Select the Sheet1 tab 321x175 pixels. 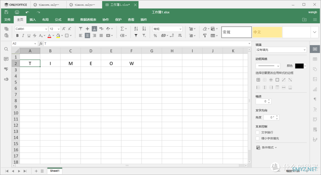tap(55, 171)
